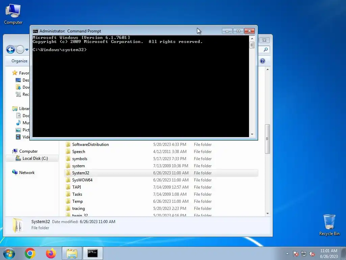Open the Organize menu in Explorer
The width and height of the screenshot is (346, 260).
point(19,61)
